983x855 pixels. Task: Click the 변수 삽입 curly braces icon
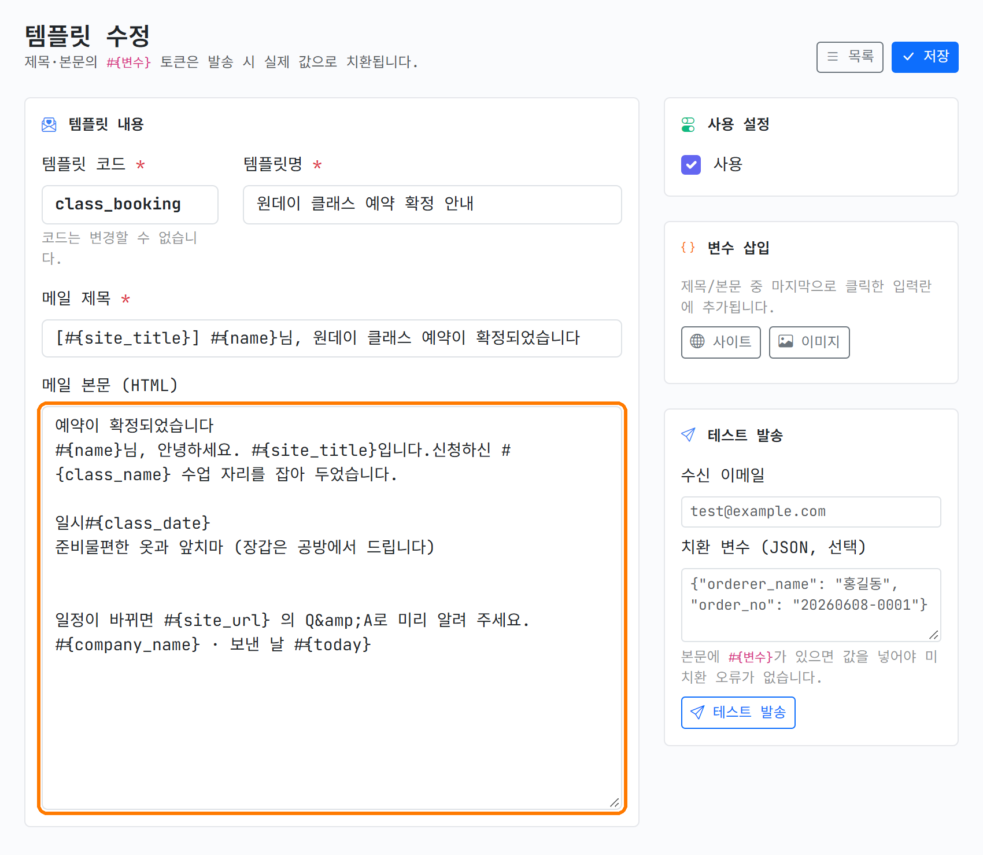[688, 248]
